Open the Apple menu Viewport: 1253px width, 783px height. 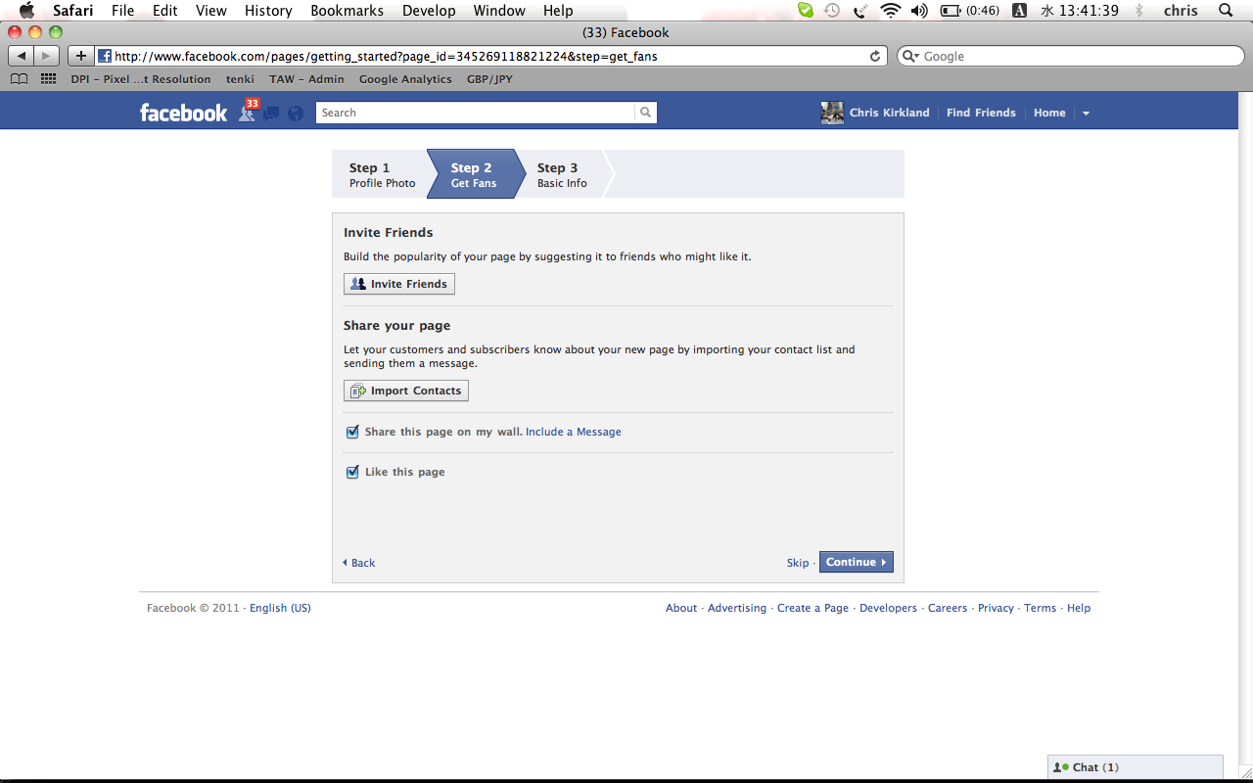click(26, 10)
